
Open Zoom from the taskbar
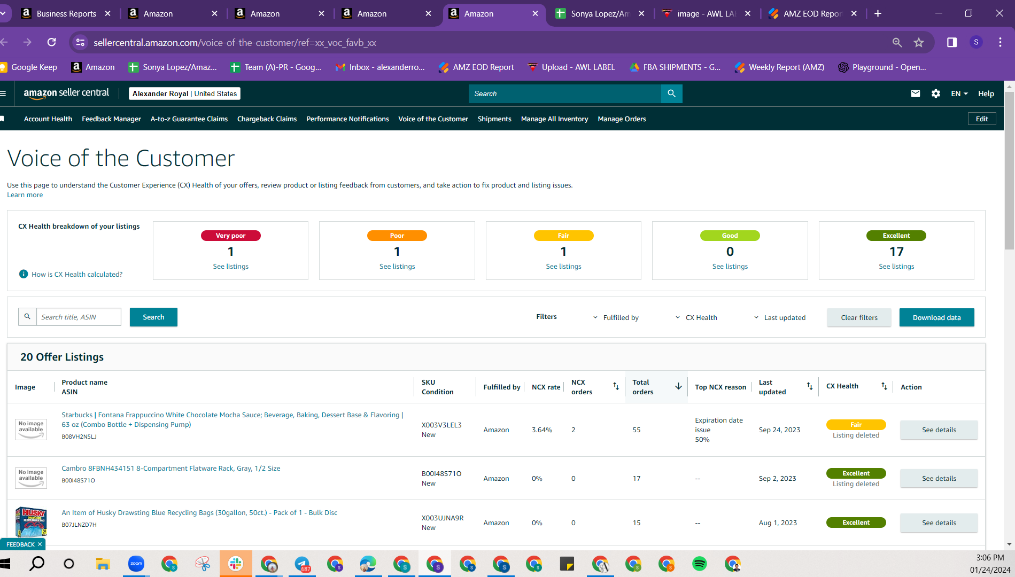click(x=136, y=564)
